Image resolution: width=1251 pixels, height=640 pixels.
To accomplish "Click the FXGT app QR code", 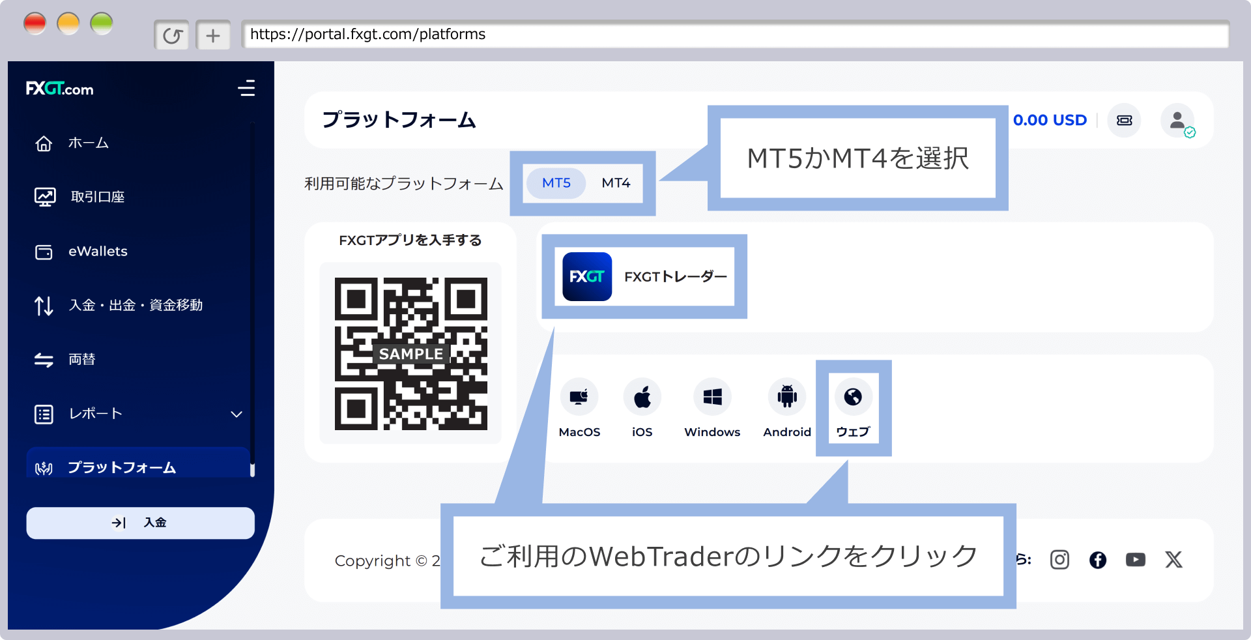I will click(411, 354).
